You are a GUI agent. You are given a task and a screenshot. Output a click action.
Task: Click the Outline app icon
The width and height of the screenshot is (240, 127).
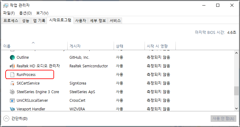tap(12, 58)
